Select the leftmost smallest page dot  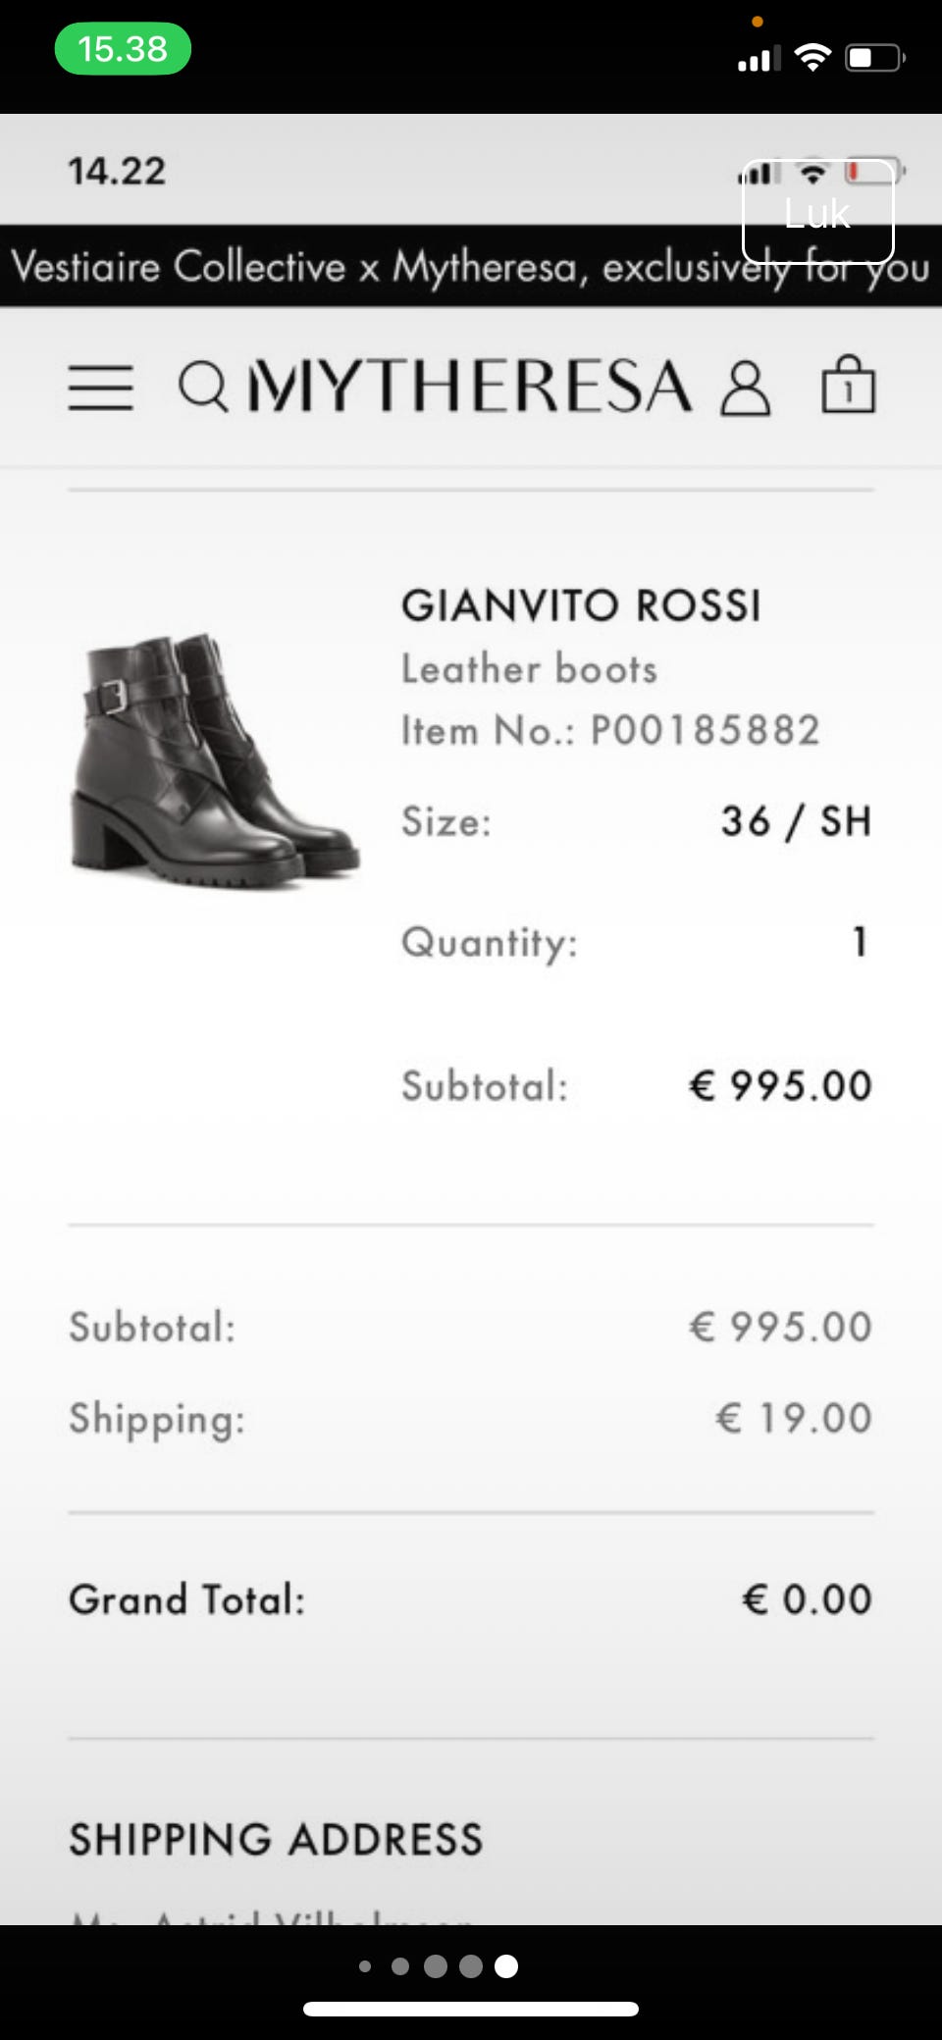pos(365,1965)
